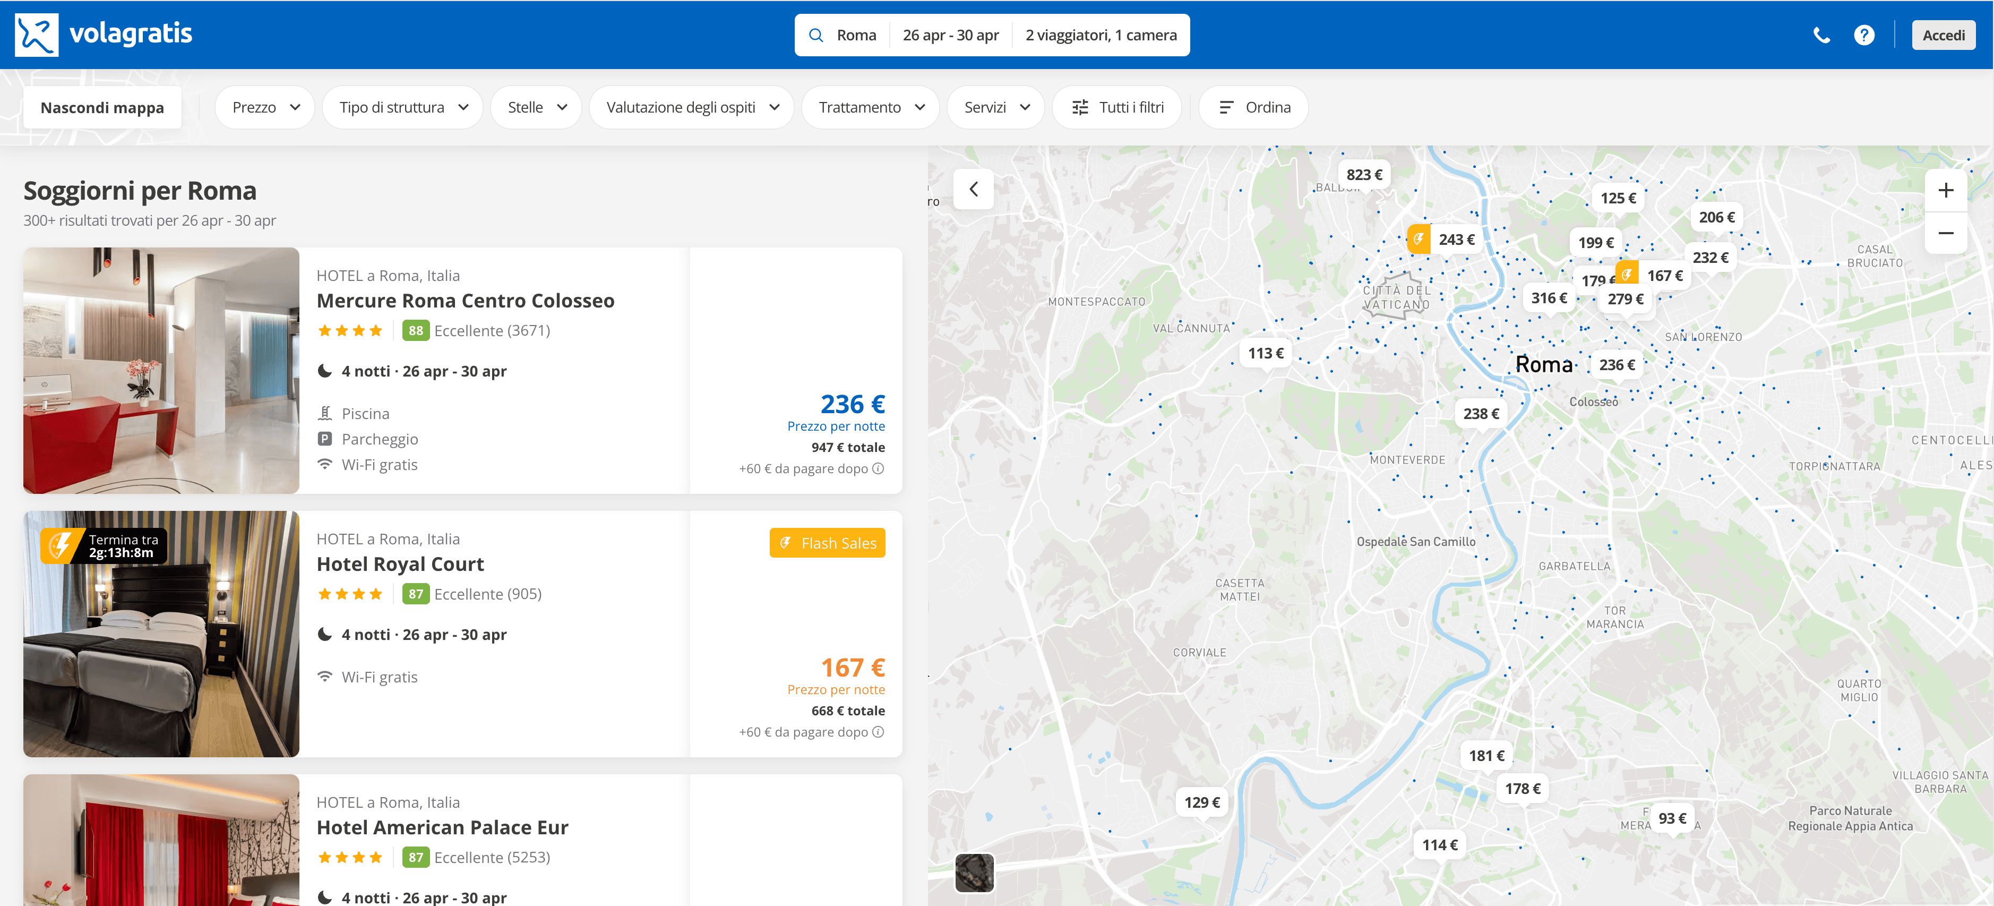Open the Trattamento filter menu
The image size is (1994, 906).
[x=870, y=107]
